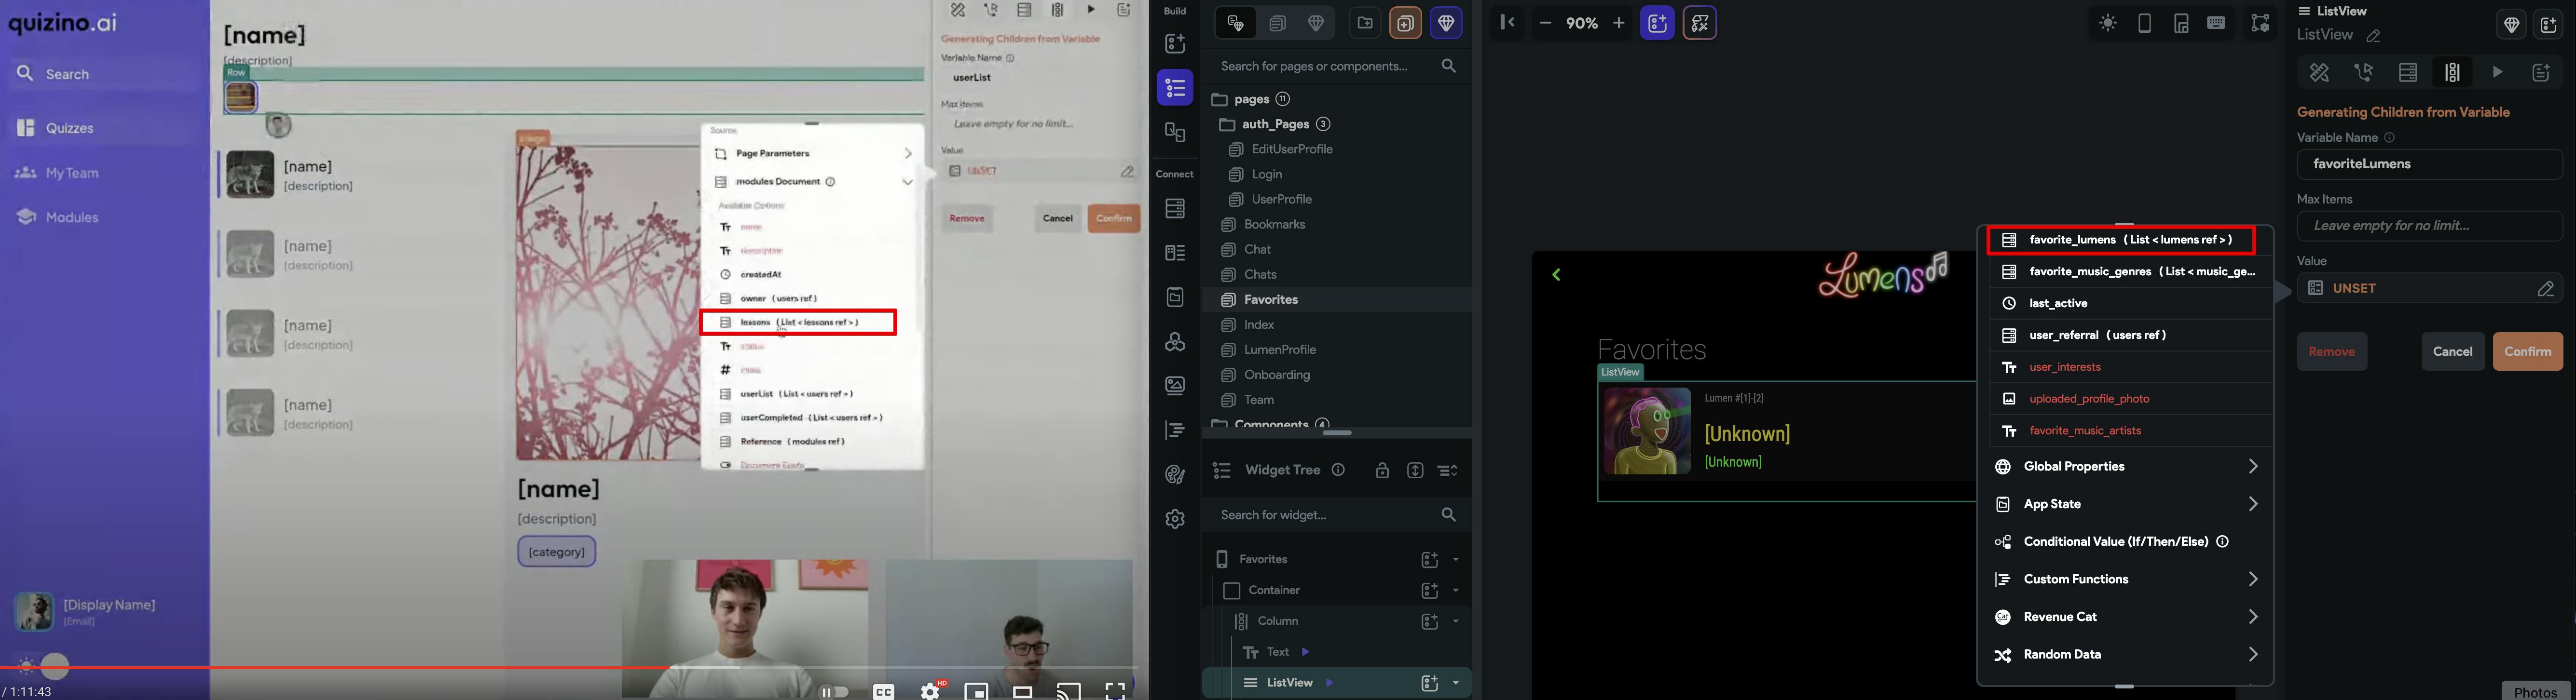
Task: Toggle autoplay switch in the video player
Action: [x=833, y=691]
